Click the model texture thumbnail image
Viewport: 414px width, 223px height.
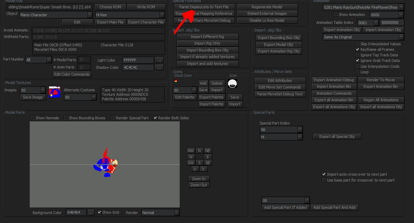[54, 92]
